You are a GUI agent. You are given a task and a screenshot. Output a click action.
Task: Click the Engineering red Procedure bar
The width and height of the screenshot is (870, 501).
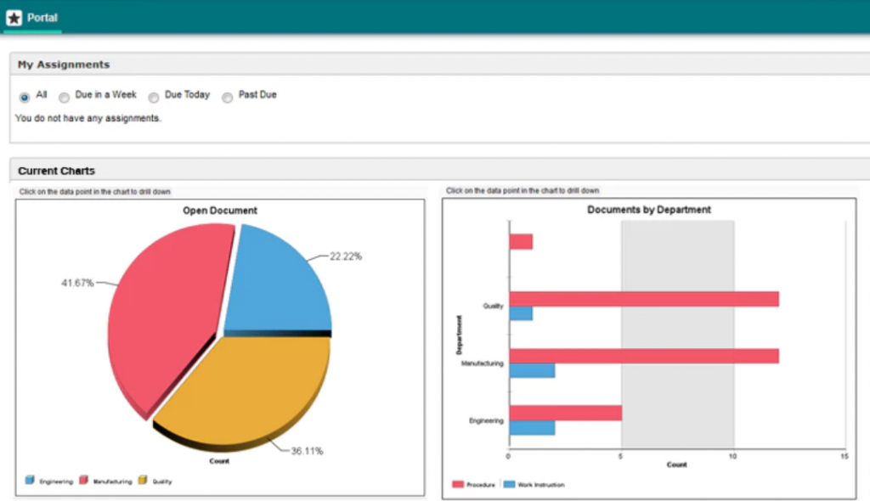point(565,413)
